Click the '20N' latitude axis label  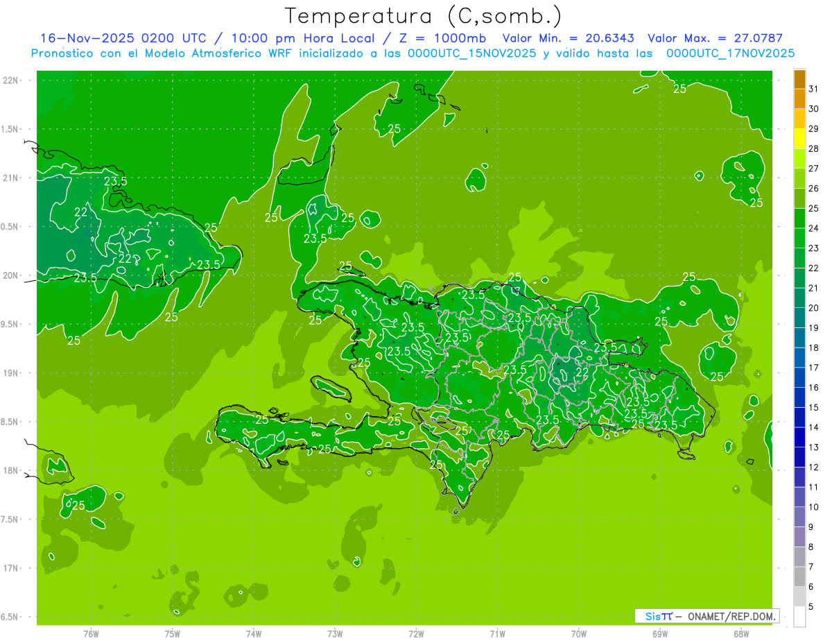(x=12, y=275)
